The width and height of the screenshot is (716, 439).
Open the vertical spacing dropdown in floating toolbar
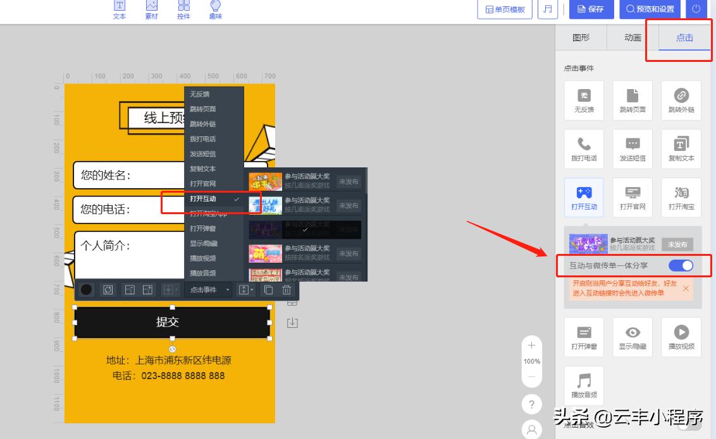coord(245,289)
